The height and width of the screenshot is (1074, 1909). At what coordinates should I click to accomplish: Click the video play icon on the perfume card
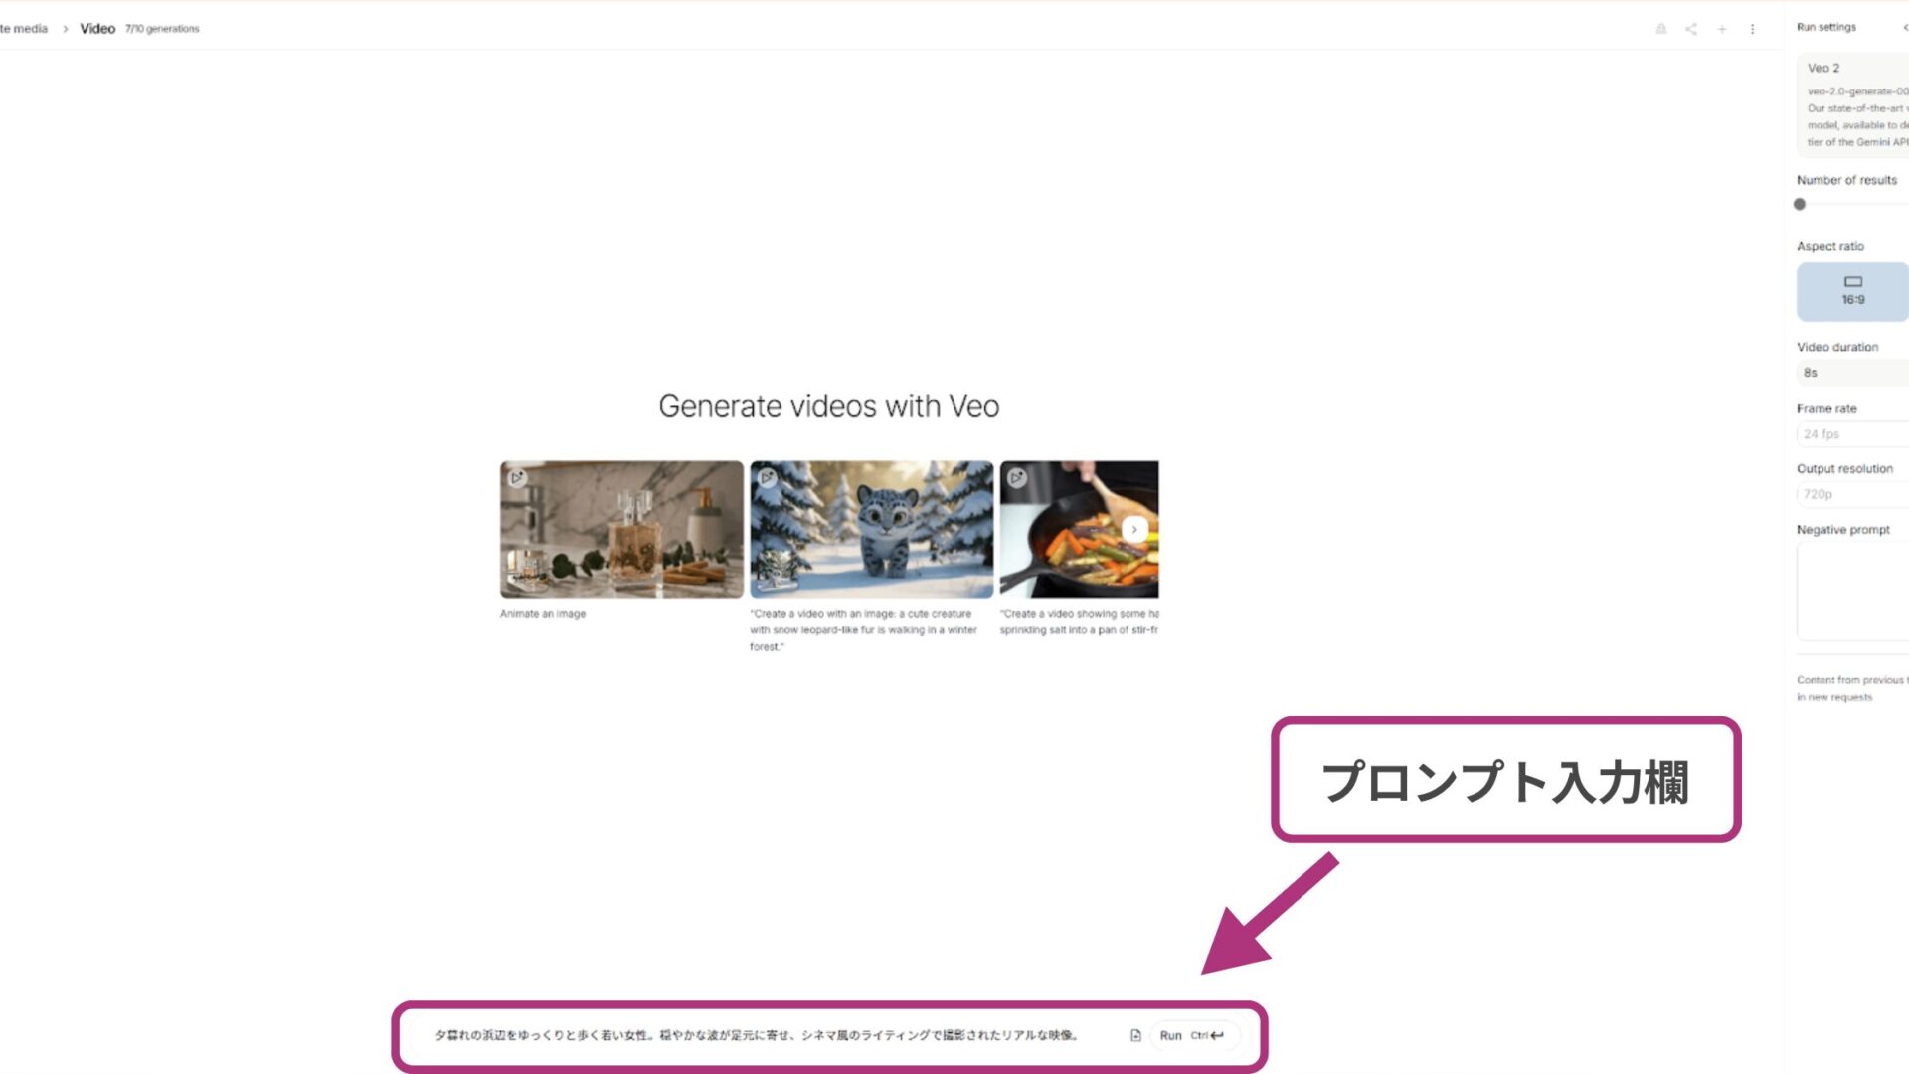point(516,477)
